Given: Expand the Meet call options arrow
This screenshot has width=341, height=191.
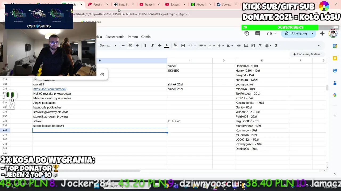Looking at the screenshot, I should pos(275,33).
